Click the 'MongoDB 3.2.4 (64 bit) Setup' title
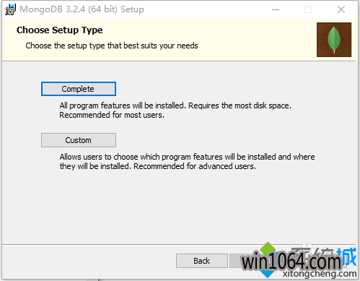This screenshot has width=360, height=281. point(82,9)
